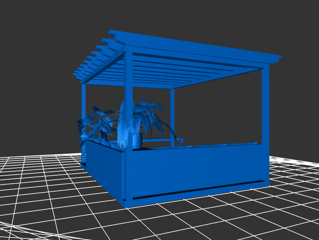Select the cushions atop the front wall

(x=215, y=145)
